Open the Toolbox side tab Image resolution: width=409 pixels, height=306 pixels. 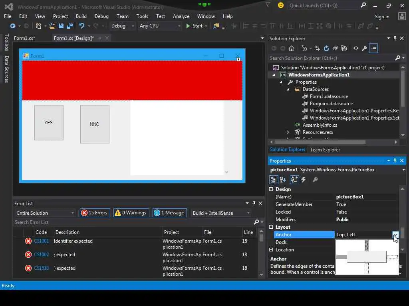click(x=6, y=43)
